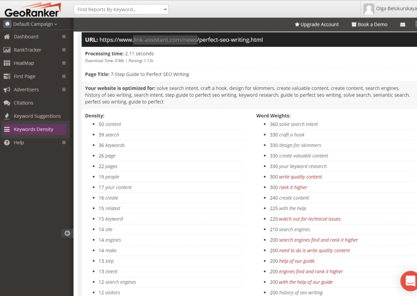Click the envelope messages icon
The width and height of the screenshot is (417, 296).
(x=403, y=25)
